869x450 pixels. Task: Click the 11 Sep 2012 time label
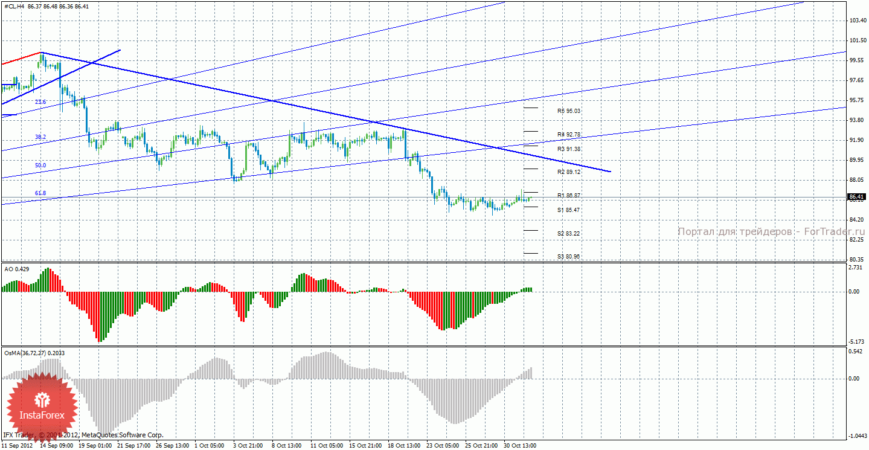coord(18,446)
